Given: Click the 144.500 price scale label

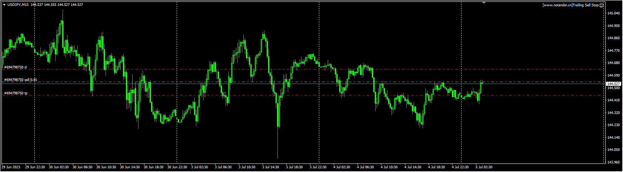Looking at the screenshot, I should click(x=614, y=88).
